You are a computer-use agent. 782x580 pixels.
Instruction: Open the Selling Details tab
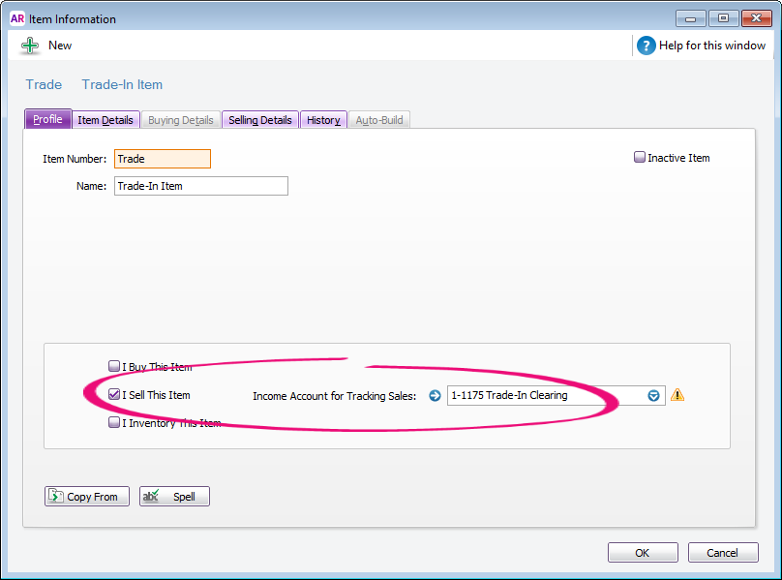coord(259,120)
